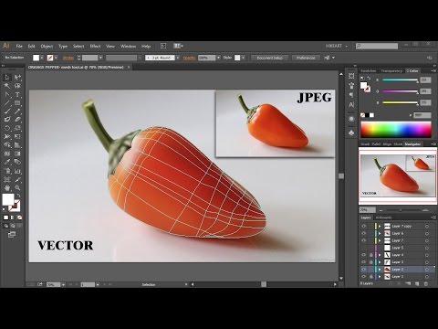Select the Mesh tool
The width and height of the screenshot is (438, 329).
[x=7, y=154]
